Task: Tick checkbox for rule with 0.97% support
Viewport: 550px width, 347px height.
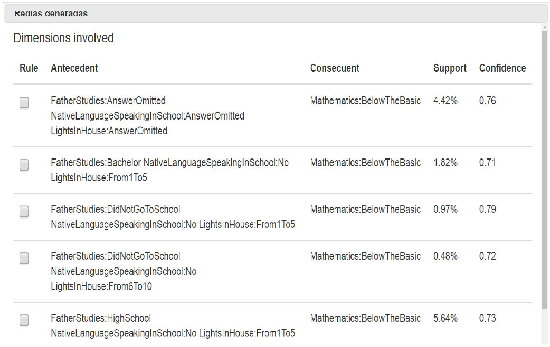Action: click(24, 212)
